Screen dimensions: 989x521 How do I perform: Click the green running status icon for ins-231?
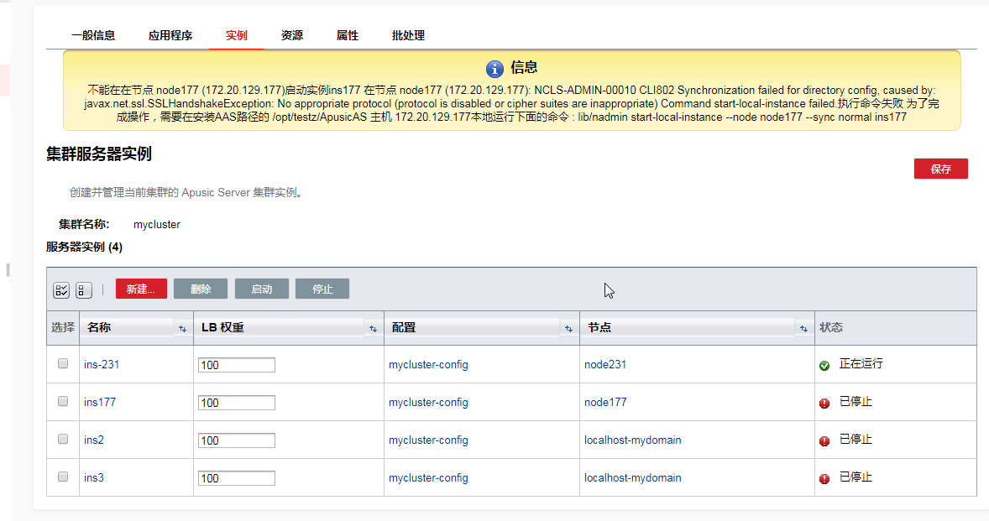tap(824, 366)
